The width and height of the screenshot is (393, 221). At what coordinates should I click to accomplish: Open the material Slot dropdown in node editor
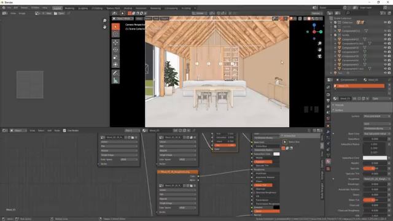click(x=133, y=131)
